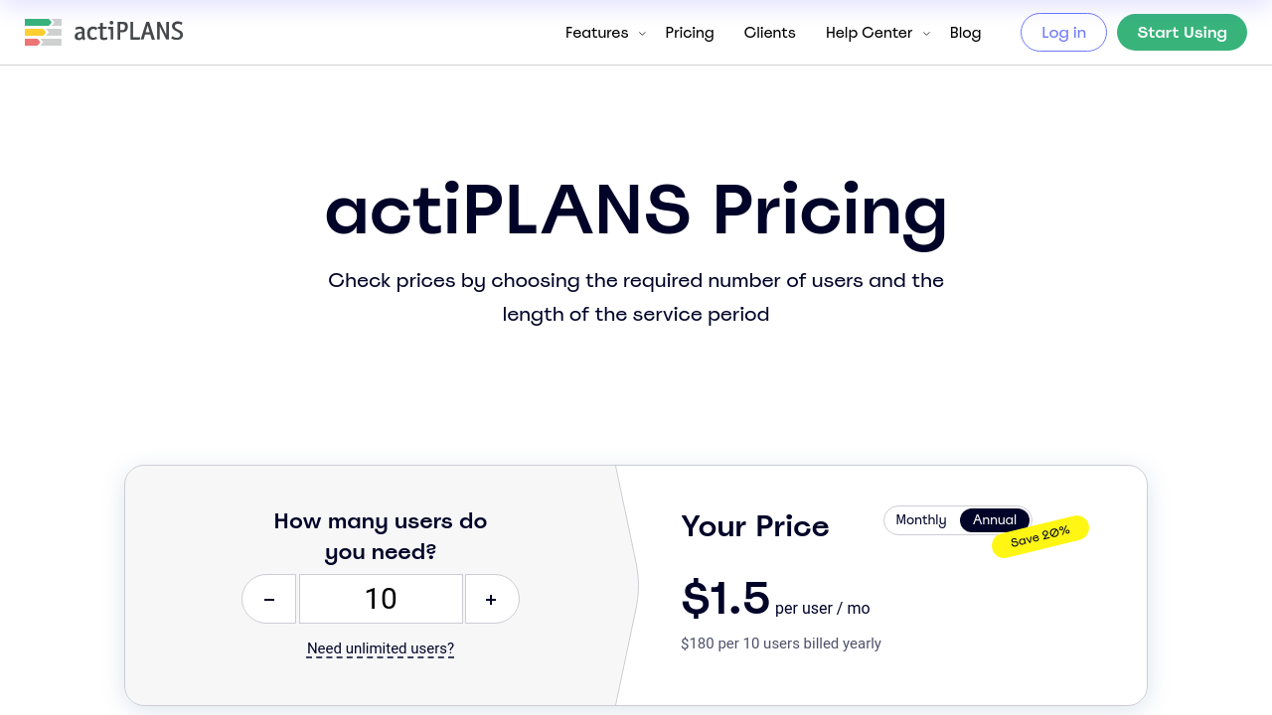Increase user count with plus button

click(491, 599)
